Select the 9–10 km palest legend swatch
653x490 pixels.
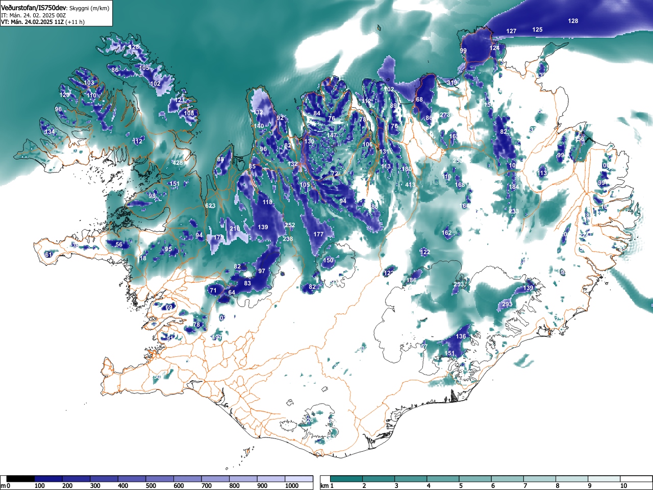[605, 479]
